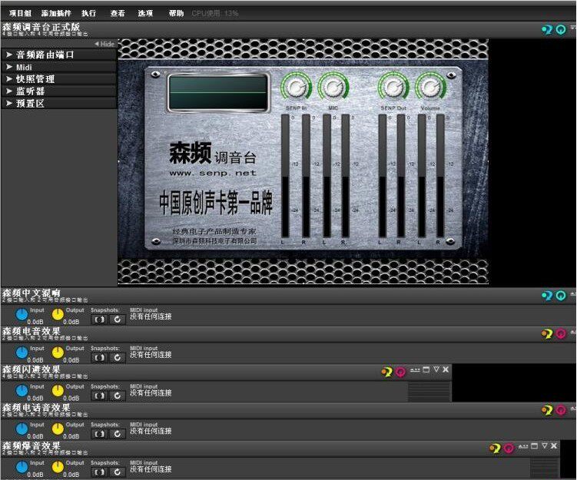577x480 pixels.
Task: Toggle the pink power button of 森频闪避效果
Action: 400,372
